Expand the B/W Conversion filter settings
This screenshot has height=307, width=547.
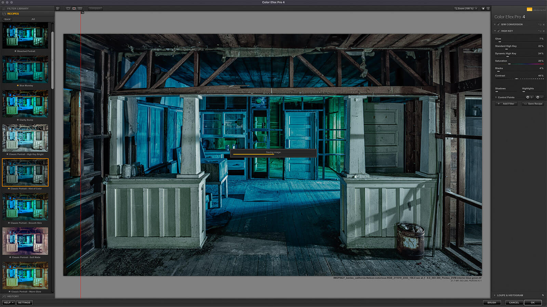click(495, 25)
